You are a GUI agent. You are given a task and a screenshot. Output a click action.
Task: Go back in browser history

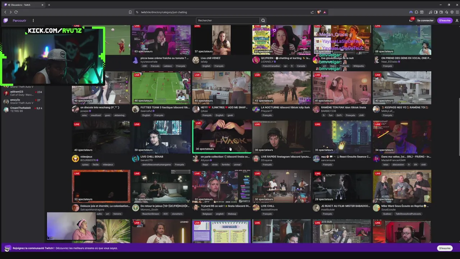click(x=5, y=12)
